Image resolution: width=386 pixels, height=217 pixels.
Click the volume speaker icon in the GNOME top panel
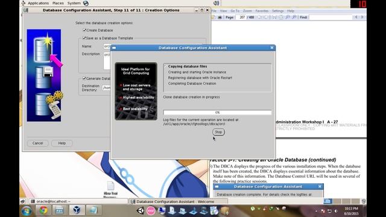216,3
